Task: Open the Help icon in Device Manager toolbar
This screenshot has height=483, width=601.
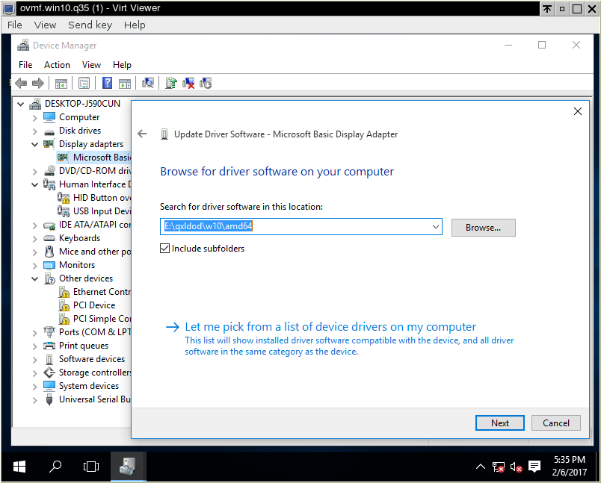Action: [107, 82]
